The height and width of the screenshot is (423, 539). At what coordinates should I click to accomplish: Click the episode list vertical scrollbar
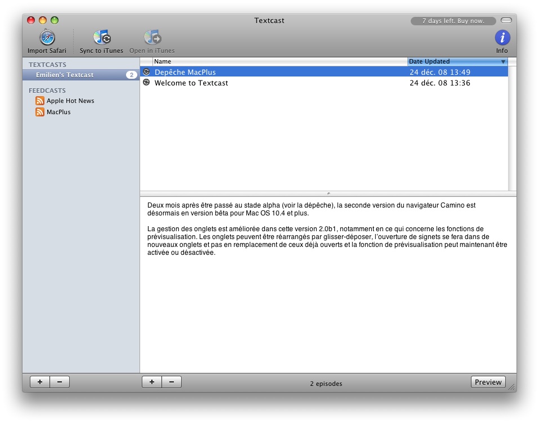click(512, 128)
